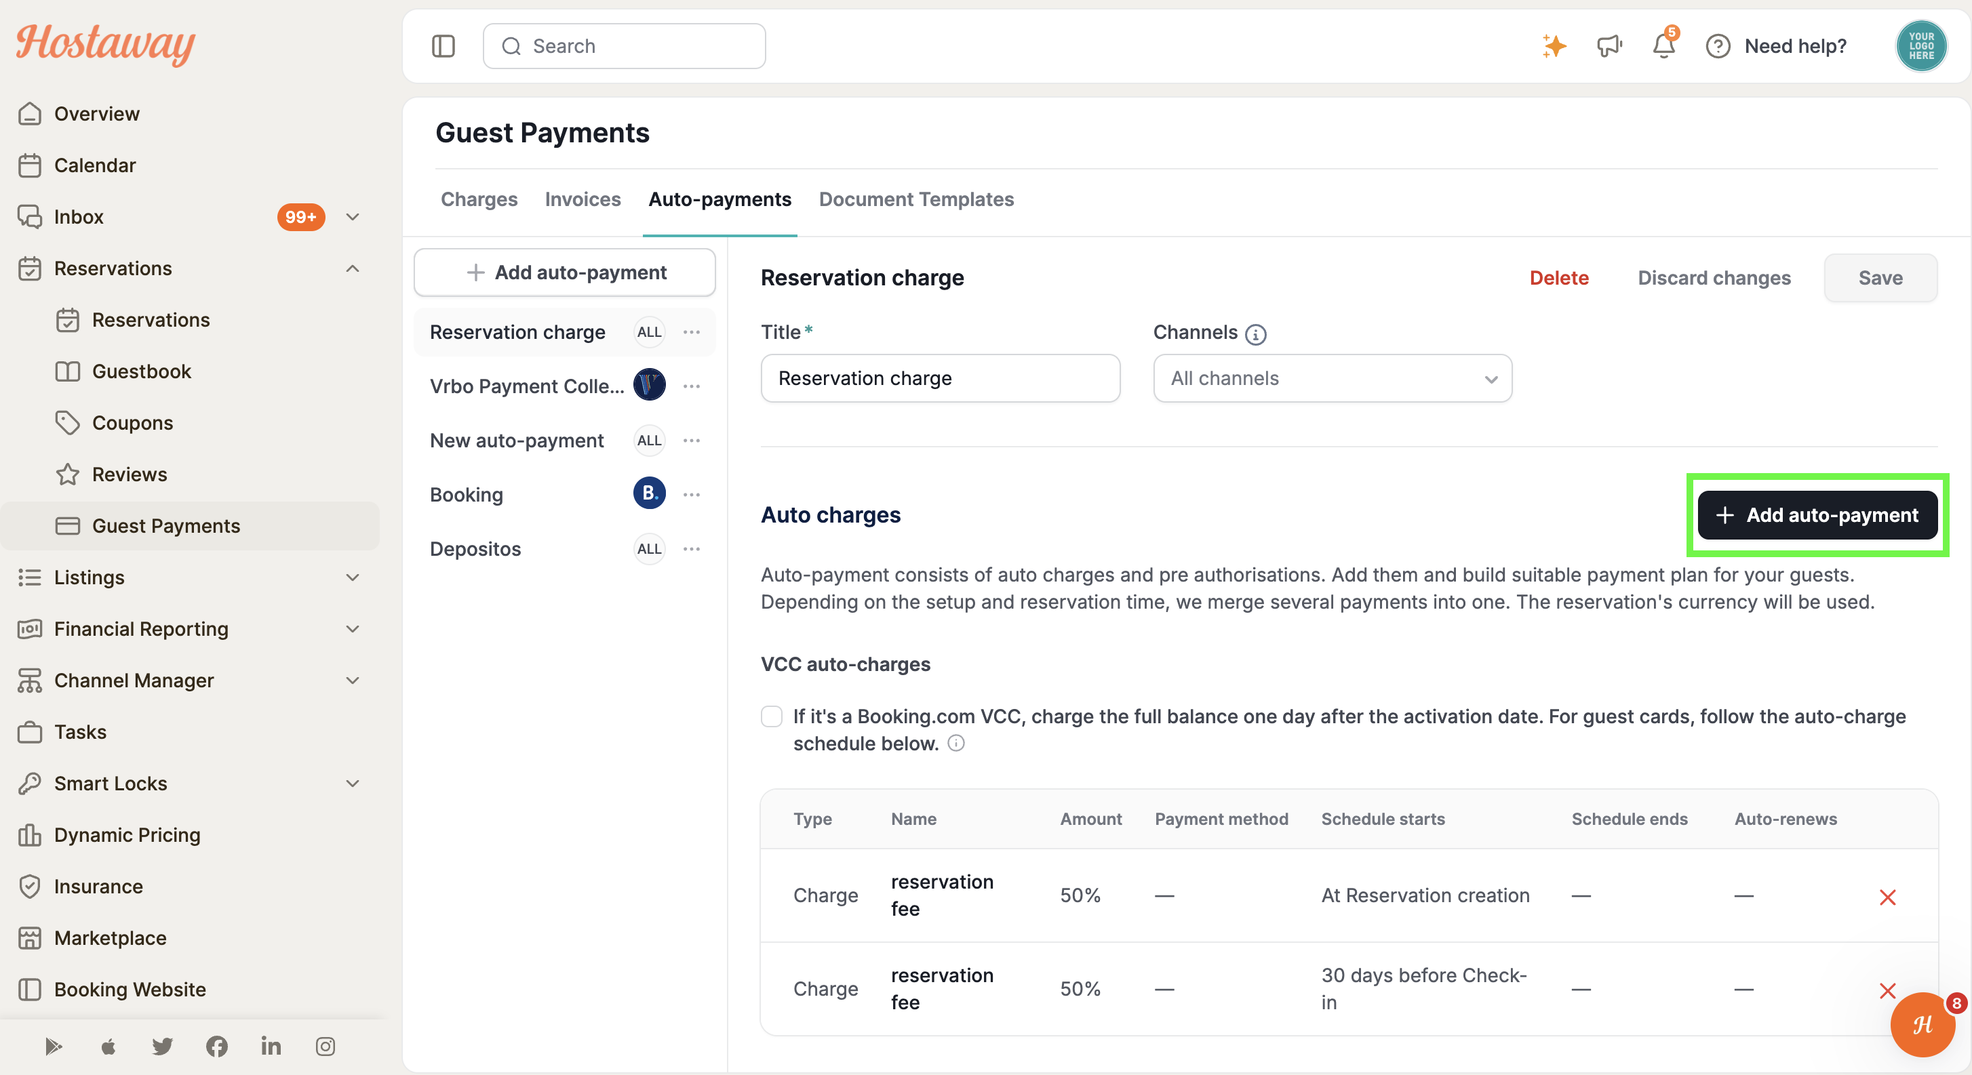Show info icon next to VCC schedule text
1972x1075 pixels.
coord(956,743)
